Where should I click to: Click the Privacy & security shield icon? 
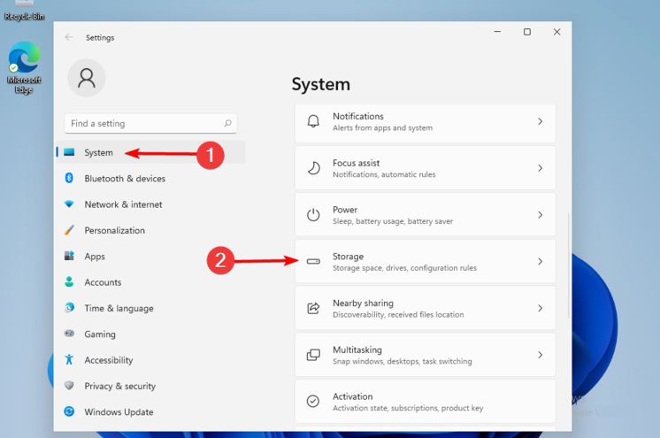tap(69, 386)
